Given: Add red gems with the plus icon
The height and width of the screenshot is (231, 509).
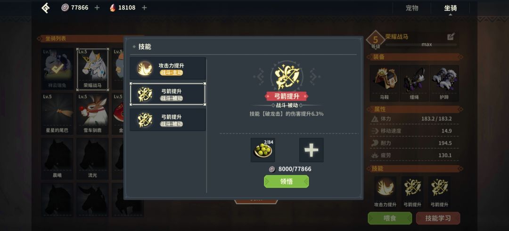Looking at the screenshot, I should pyautogui.click(x=144, y=8).
